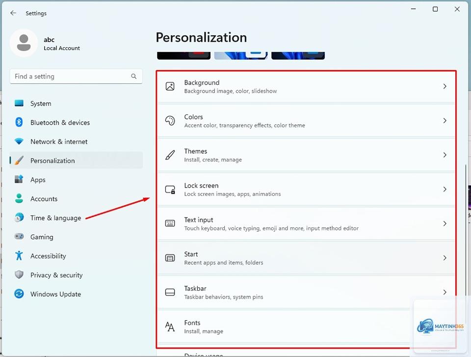Open Apps category
This screenshot has width=471, height=357.
pos(77,180)
